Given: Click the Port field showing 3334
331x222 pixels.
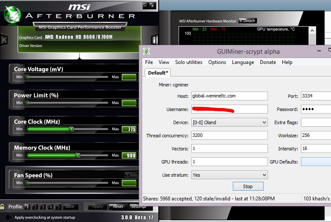Looking at the screenshot, I should tap(316, 96).
